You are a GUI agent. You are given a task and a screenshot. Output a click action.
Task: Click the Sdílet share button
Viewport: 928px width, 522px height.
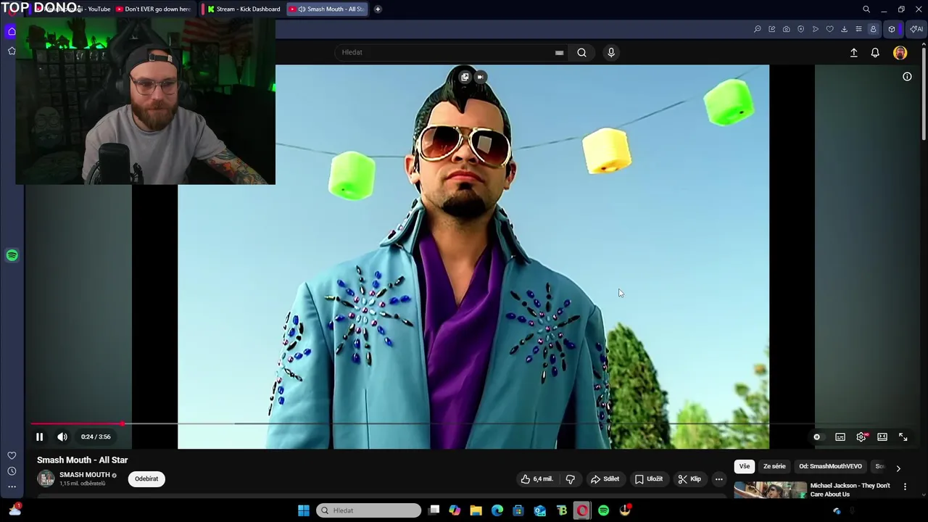(605, 479)
